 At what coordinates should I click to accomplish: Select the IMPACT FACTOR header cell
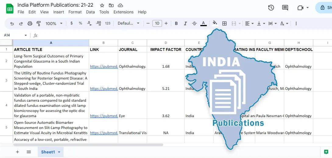[x=166, y=50]
